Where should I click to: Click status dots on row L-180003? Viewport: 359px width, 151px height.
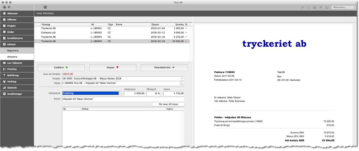(x=186, y=37)
